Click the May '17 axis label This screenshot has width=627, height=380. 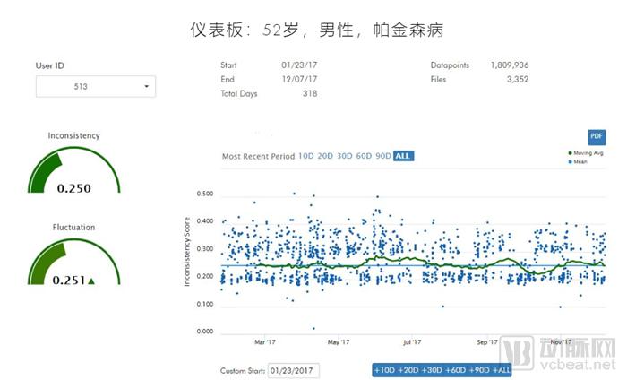(x=339, y=342)
